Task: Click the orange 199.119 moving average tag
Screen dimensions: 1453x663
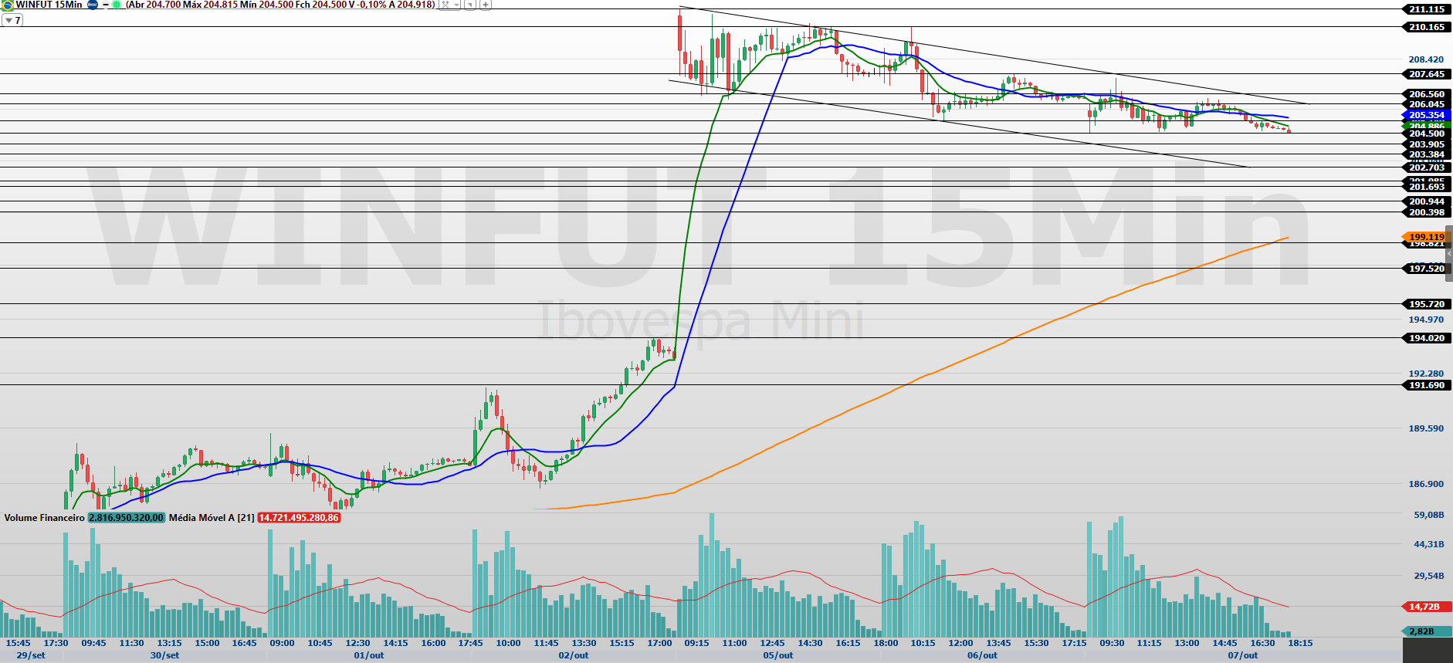Action: coord(1426,237)
